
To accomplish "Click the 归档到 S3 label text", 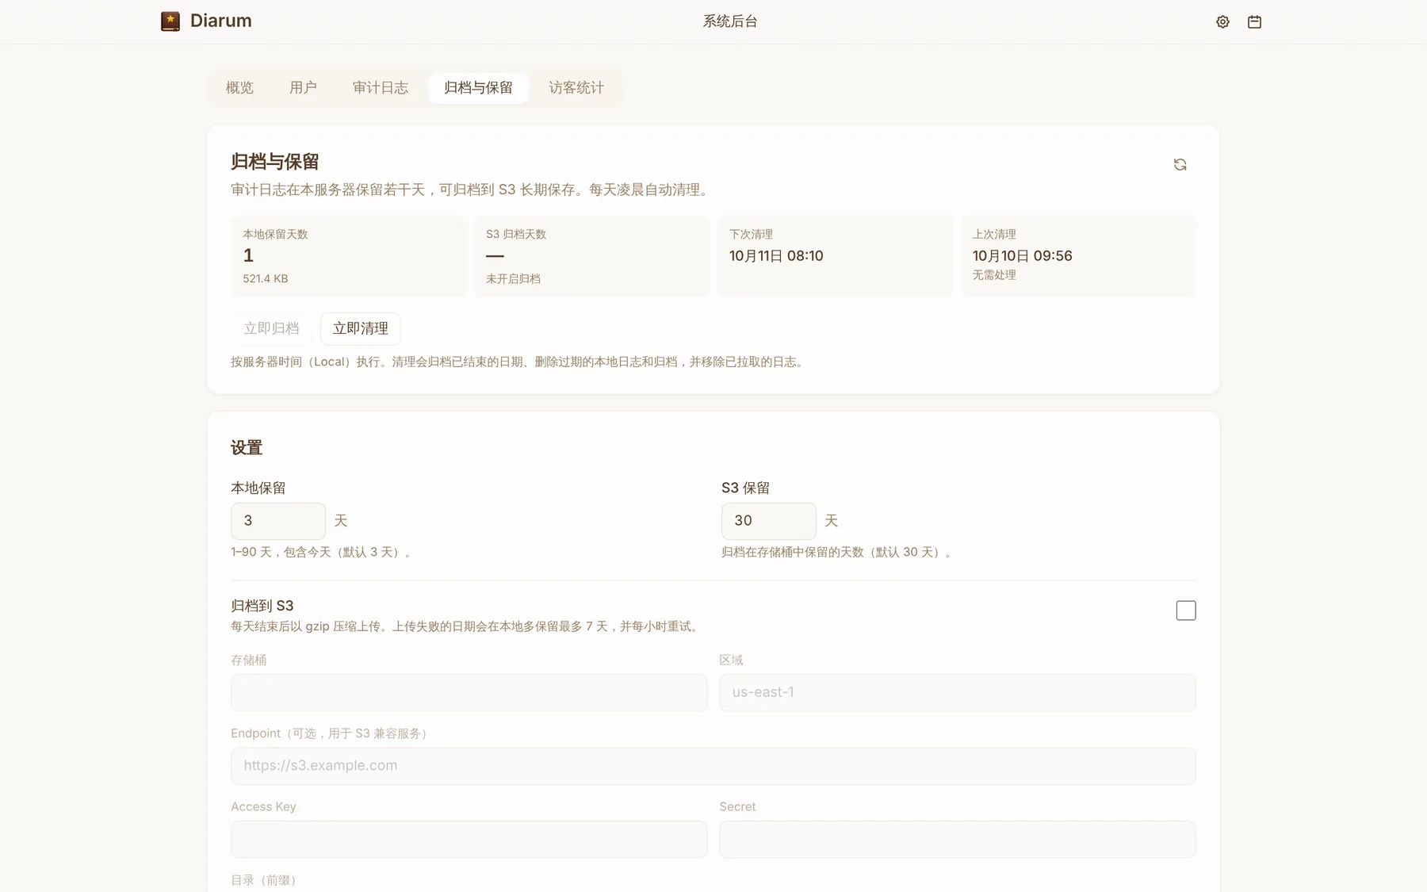I will [x=262, y=606].
